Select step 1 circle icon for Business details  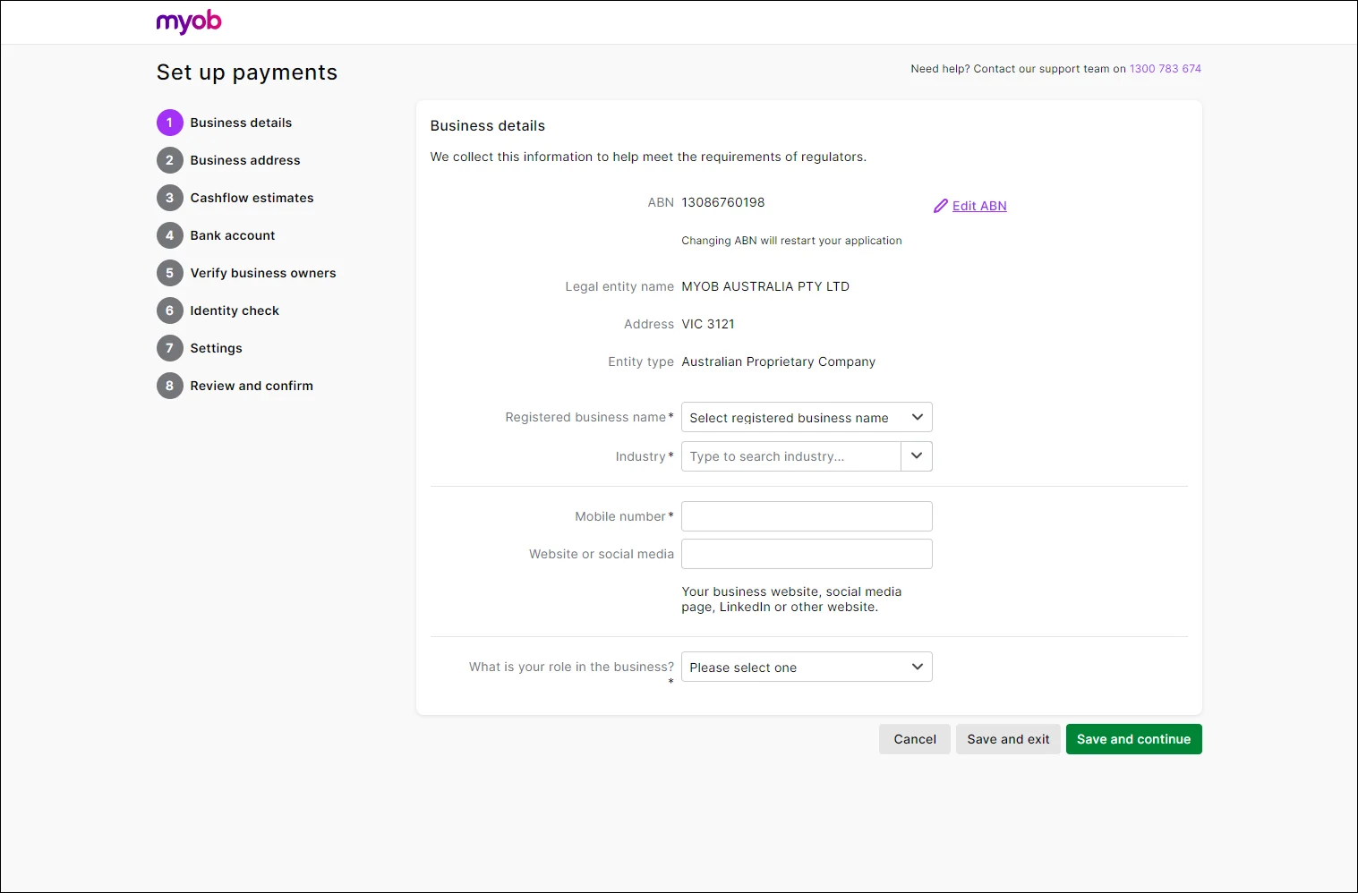coord(170,123)
